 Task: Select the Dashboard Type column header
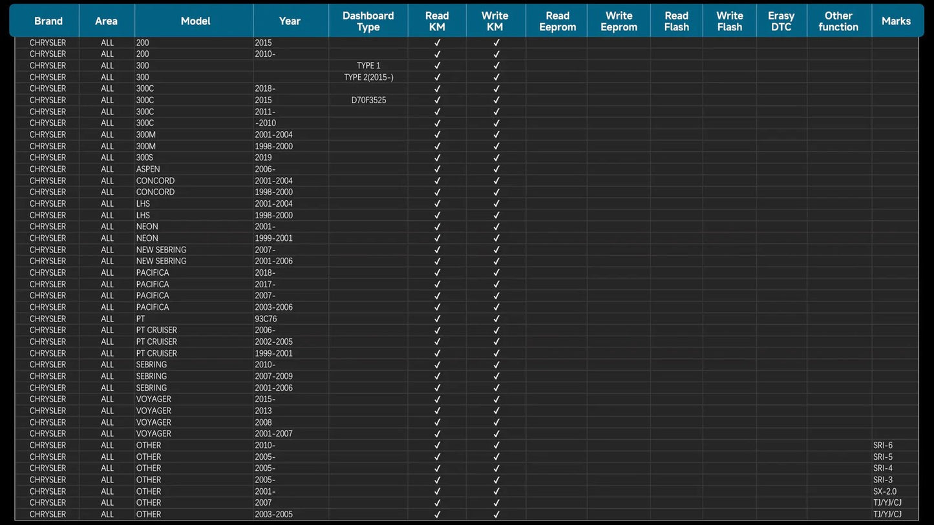[x=368, y=21]
